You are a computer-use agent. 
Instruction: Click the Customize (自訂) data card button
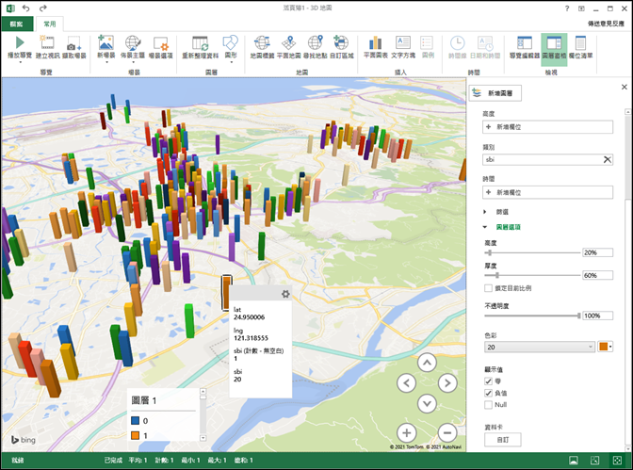click(x=503, y=440)
